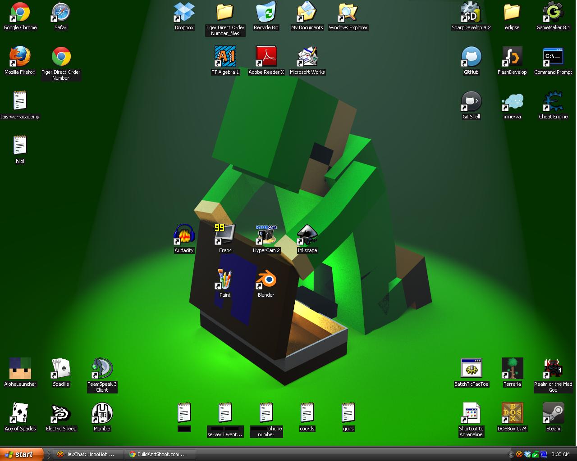Click the DOSBox 0.74 icon
The width and height of the screenshot is (577, 461).
pos(512,413)
